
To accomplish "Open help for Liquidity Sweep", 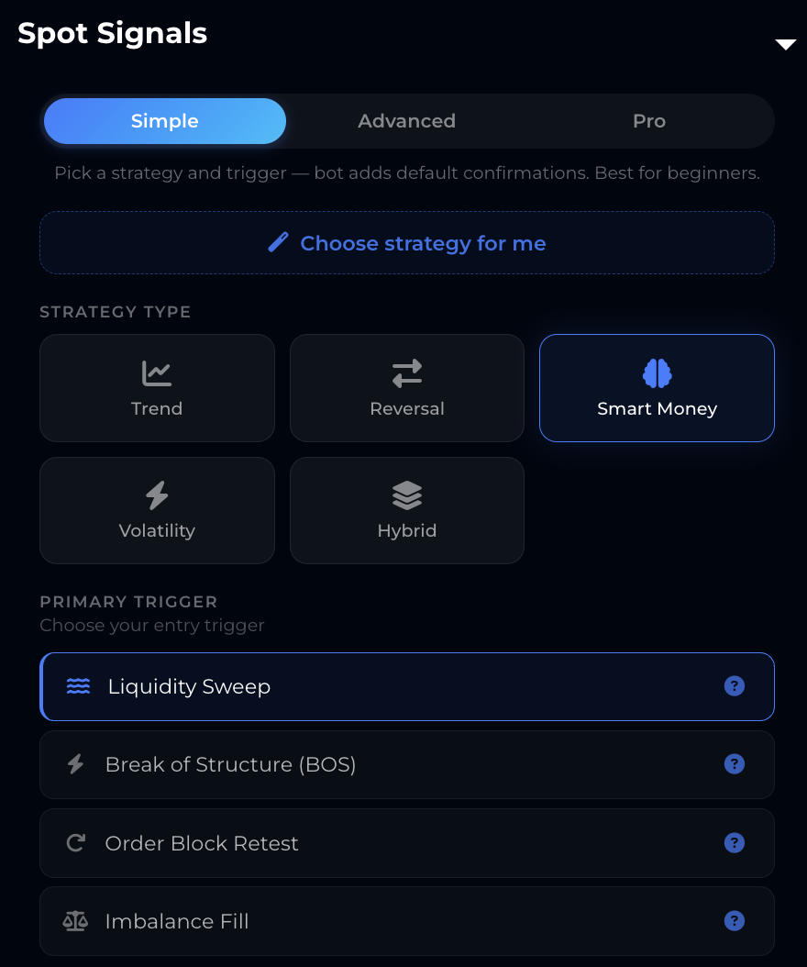I will click(x=734, y=686).
